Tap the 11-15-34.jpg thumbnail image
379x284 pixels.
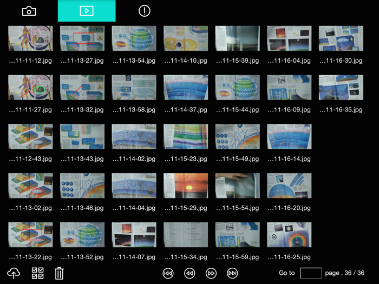tap(186, 235)
